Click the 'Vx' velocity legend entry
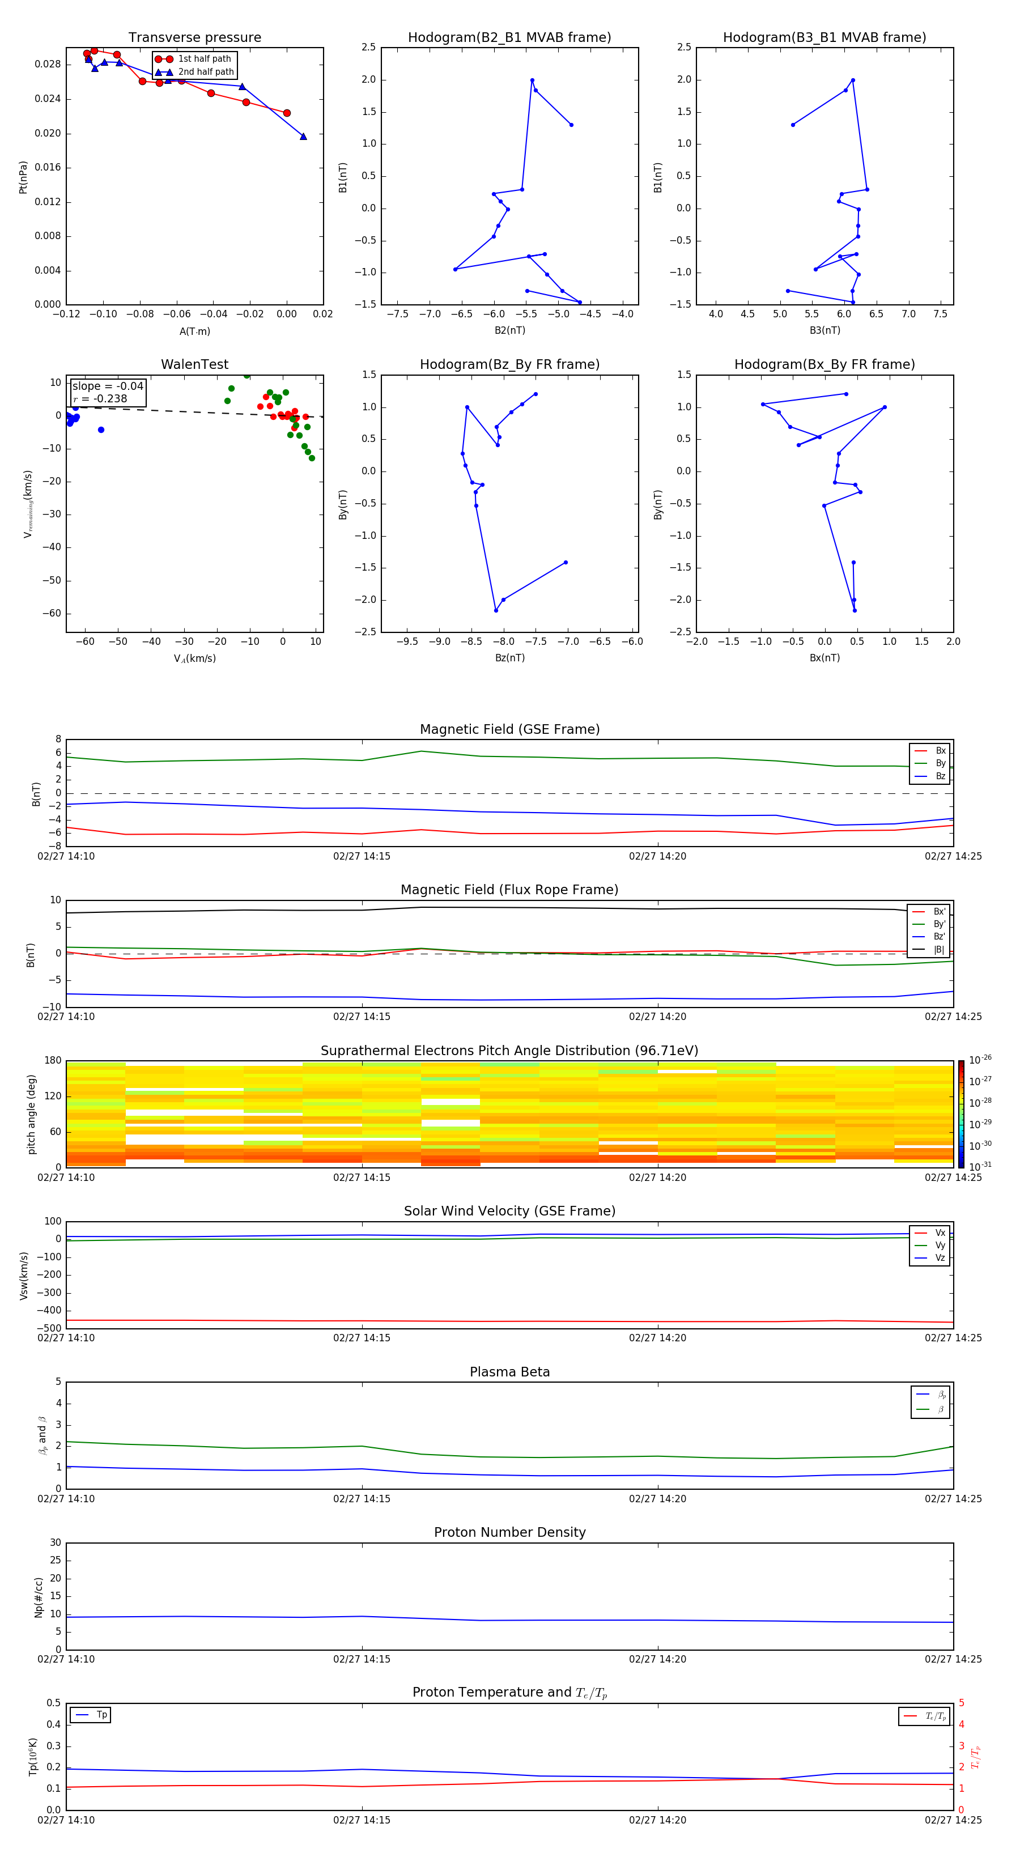Image resolution: width=1020 pixels, height=1870 pixels. 930,1232
